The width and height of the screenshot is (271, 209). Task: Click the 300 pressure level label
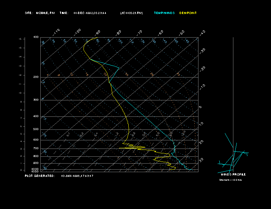click(36, 100)
